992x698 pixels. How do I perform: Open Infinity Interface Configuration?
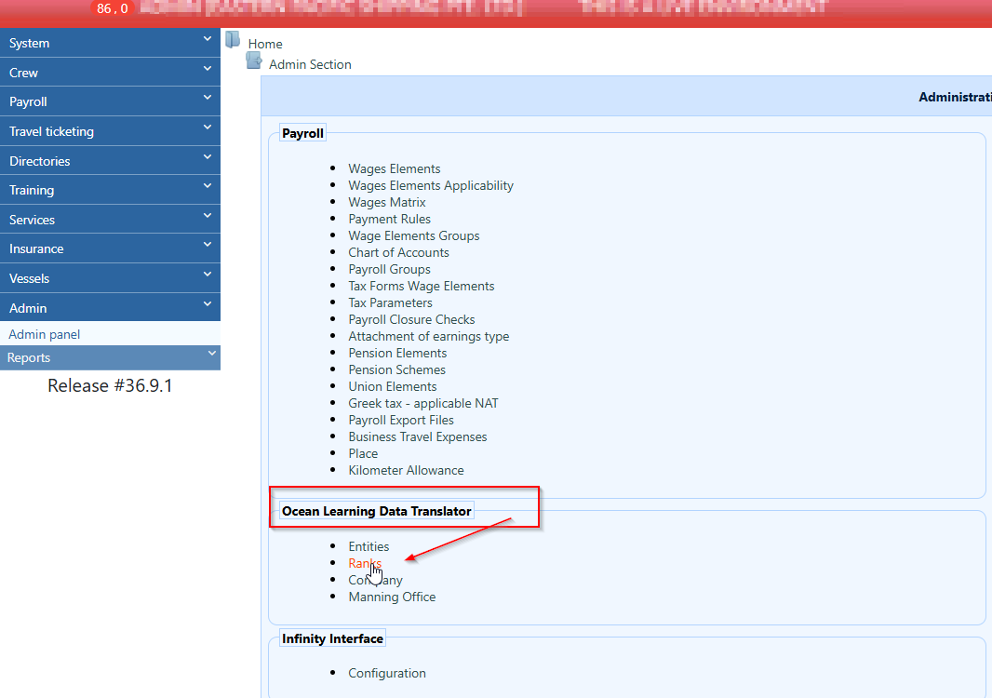click(387, 673)
